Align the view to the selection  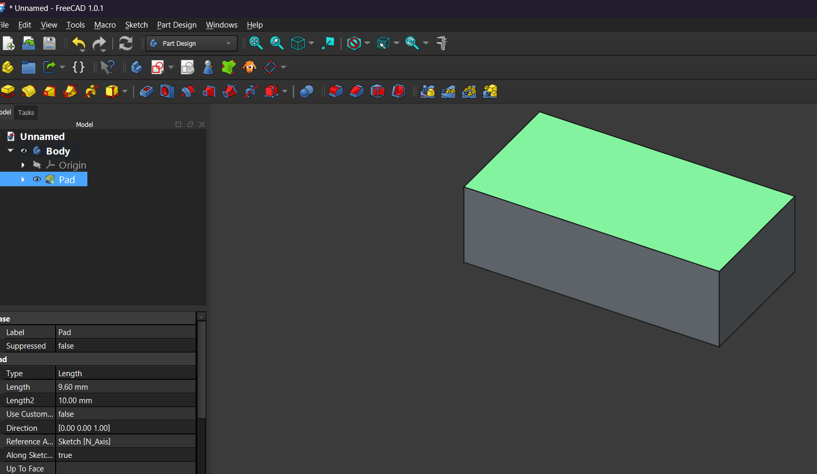pos(328,43)
